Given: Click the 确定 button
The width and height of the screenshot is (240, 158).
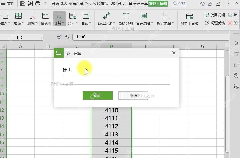Looking at the screenshot, I should 98,95.
